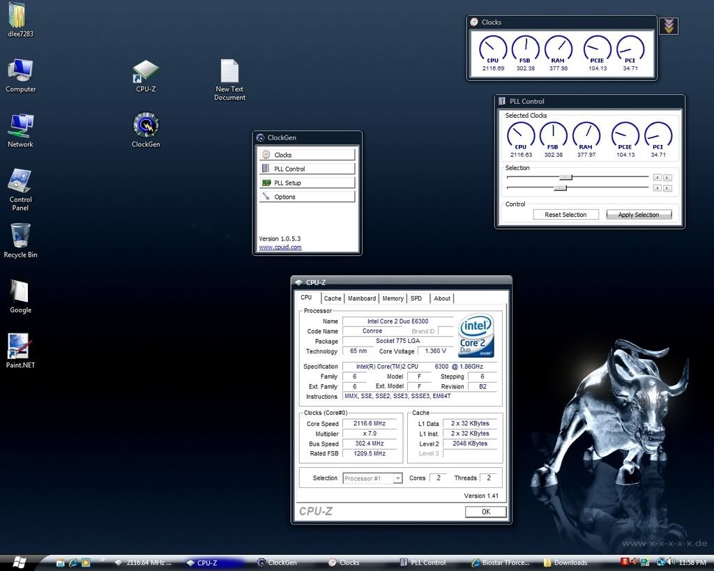Switch to the PLL Control taskbar button
Screen dimensions: 714x571
point(423,563)
